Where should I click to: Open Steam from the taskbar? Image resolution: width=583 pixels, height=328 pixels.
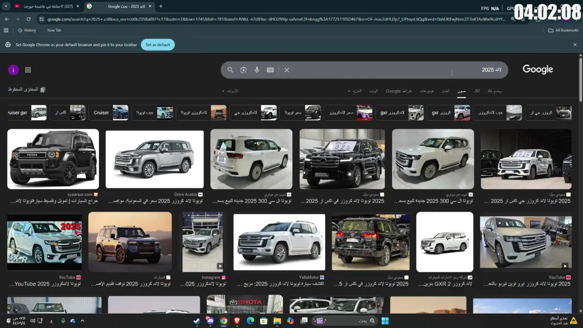click(196, 321)
